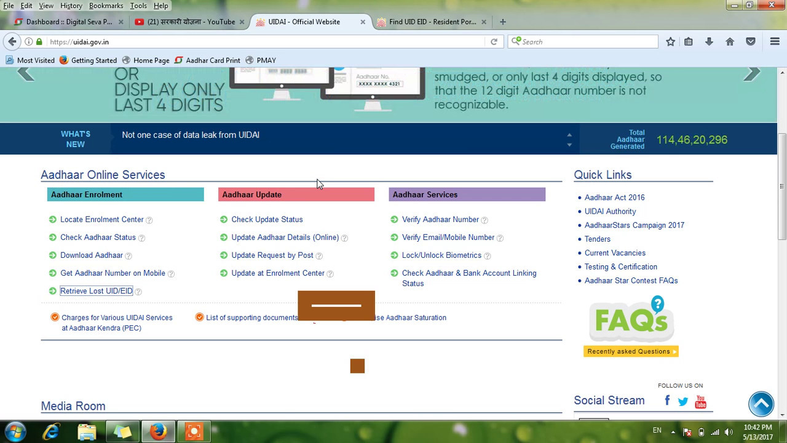Open the Windows Start button
Screen dimensions: 787x443
click(x=15, y=431)
